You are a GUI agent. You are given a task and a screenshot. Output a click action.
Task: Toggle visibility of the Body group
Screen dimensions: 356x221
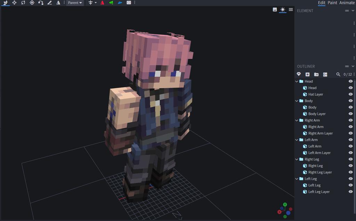pyautogui.click(x=350, y=101)
